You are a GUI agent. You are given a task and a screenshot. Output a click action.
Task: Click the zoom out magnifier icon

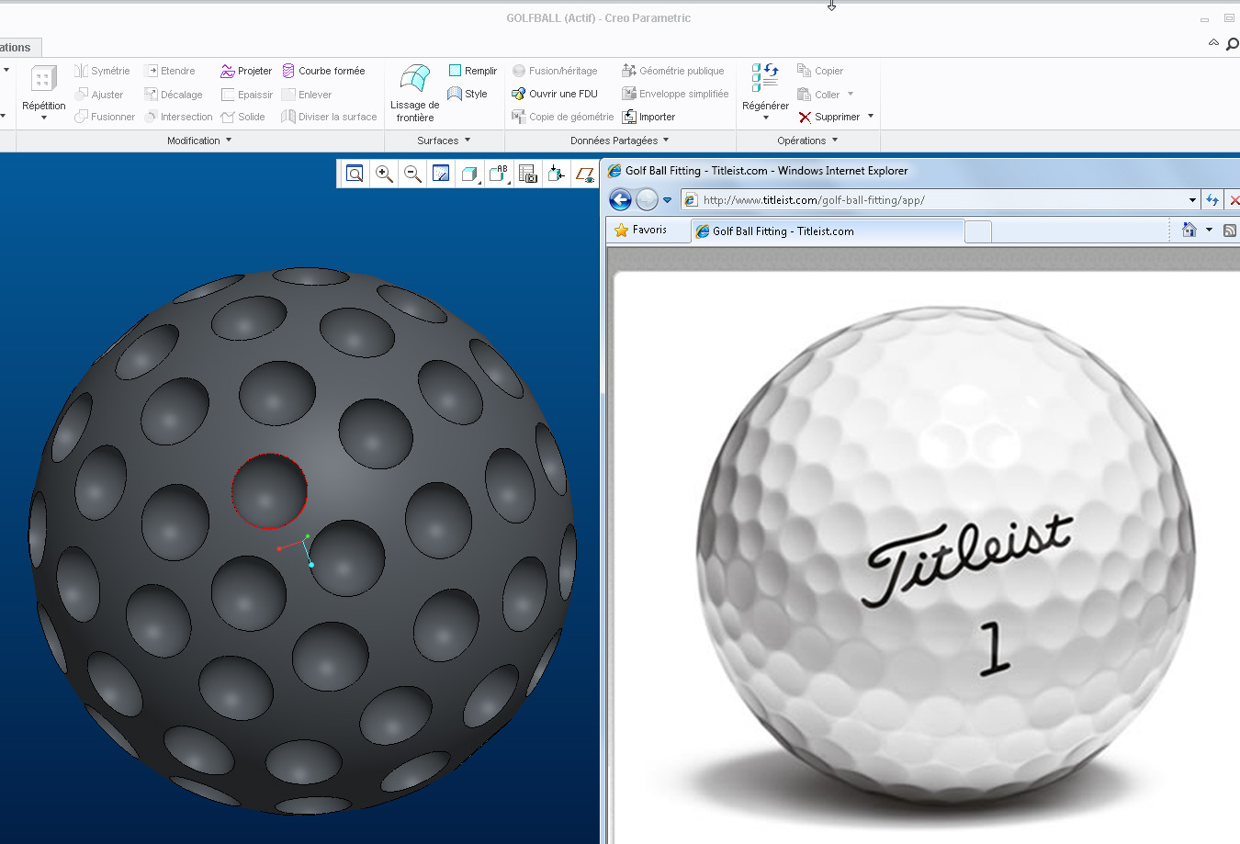[x=412, y=174]
